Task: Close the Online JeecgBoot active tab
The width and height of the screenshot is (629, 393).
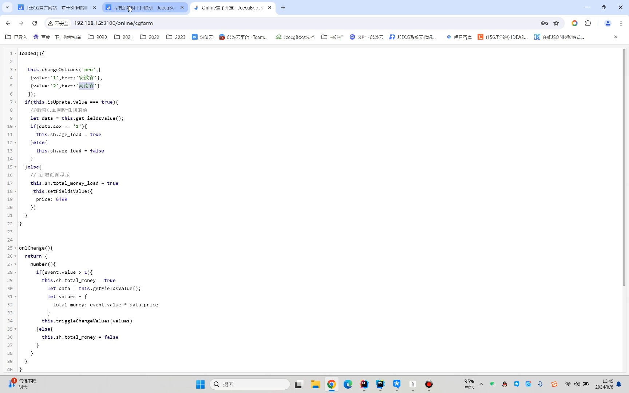Action: (x=270, y=7)
